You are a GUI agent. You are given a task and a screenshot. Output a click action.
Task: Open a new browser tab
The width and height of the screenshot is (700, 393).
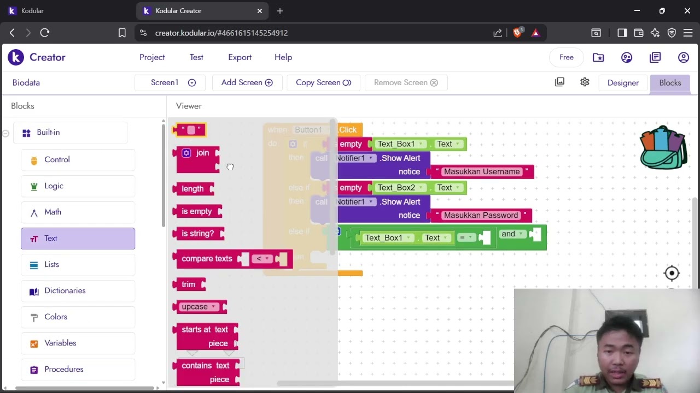point(280,11)
